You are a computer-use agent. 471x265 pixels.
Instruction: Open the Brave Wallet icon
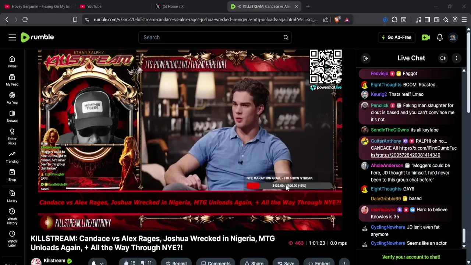coord(437,20)
